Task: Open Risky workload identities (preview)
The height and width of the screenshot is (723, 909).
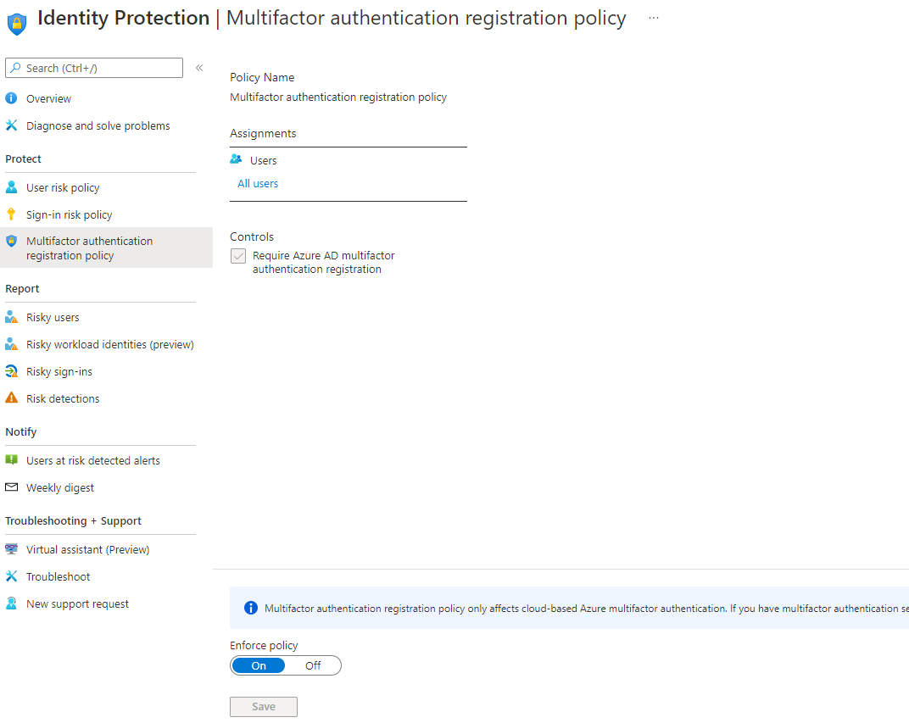Action: (x=110, y=345)
